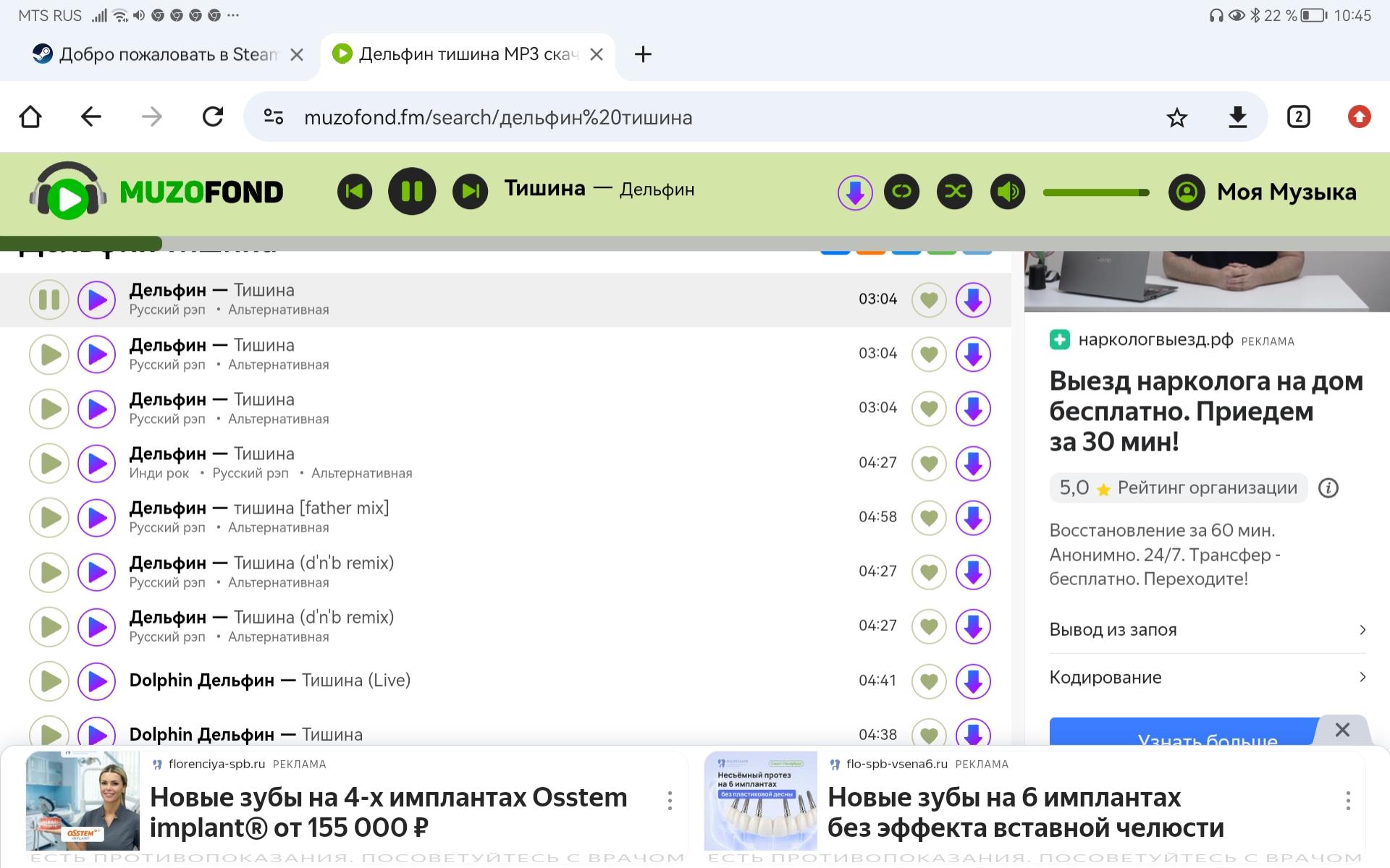Toggle repeat mode in the player

[x=902, y=192]
